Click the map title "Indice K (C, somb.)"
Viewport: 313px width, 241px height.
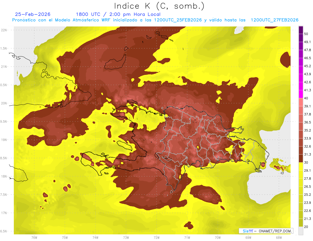pyautogui.click(x=159, y=6)
